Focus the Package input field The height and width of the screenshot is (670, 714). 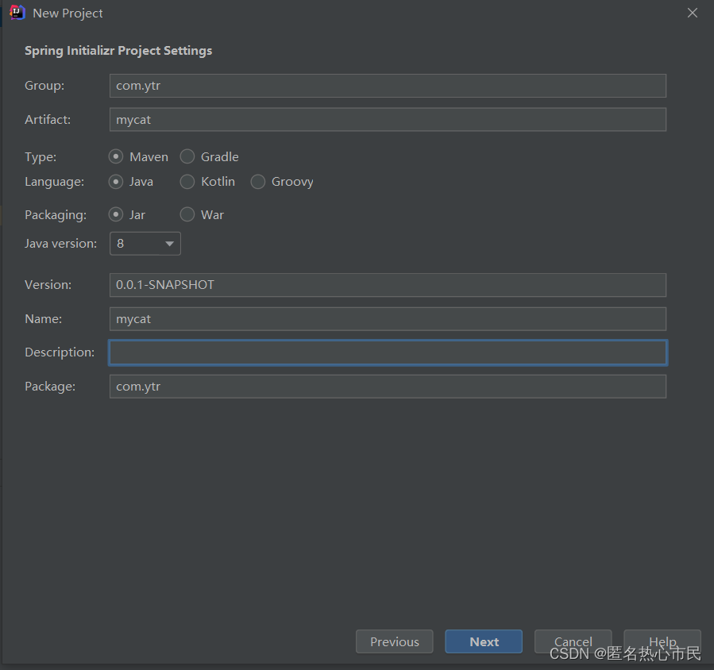[388, 387]
